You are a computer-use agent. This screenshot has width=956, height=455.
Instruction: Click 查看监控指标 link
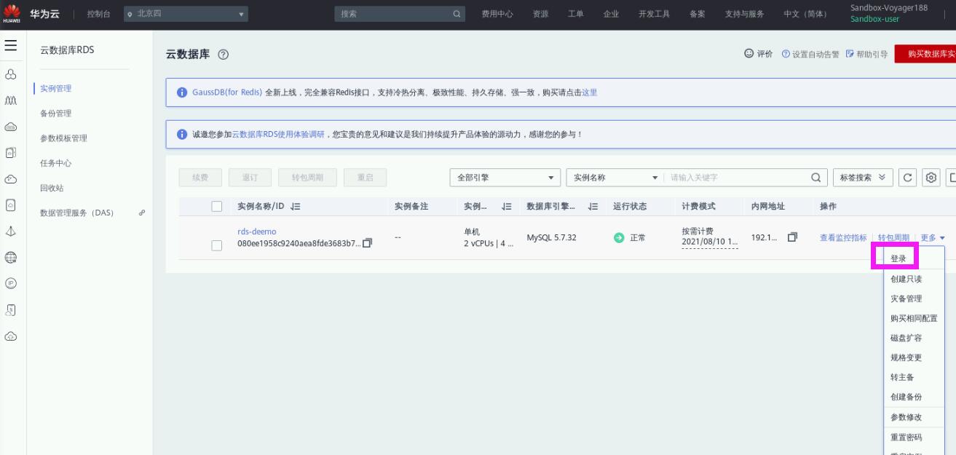[x=843, y=238]
